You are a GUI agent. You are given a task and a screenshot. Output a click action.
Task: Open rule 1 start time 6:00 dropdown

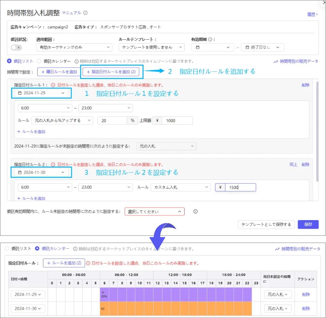(x=45, y=108)
